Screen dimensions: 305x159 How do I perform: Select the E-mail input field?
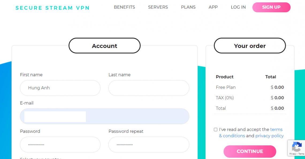105,116
